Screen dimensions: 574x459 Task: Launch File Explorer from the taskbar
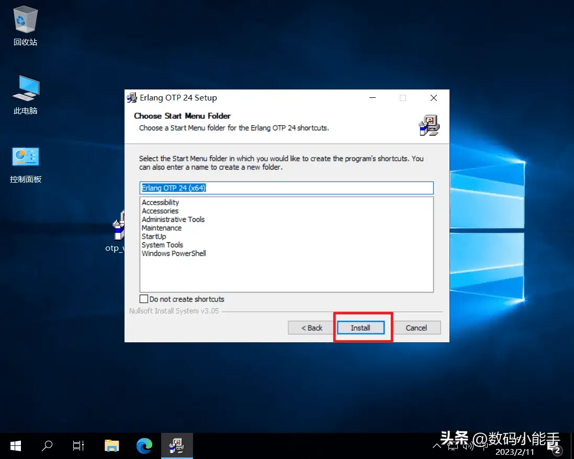[111, 446]
